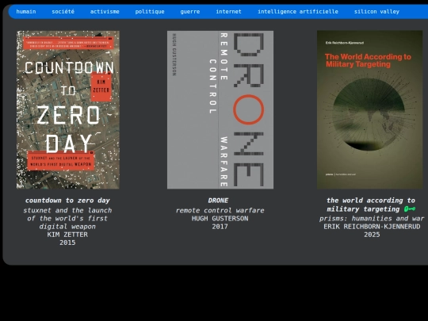Select subtitle 'remote control warfare'

220,211
